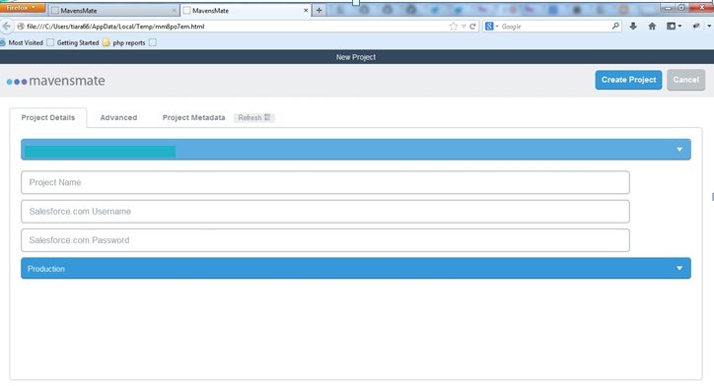Image resolution: width=714 pixels, height=386 pixels.
Task: Open the php reports bookmark folder
Action: click(124, 42)
